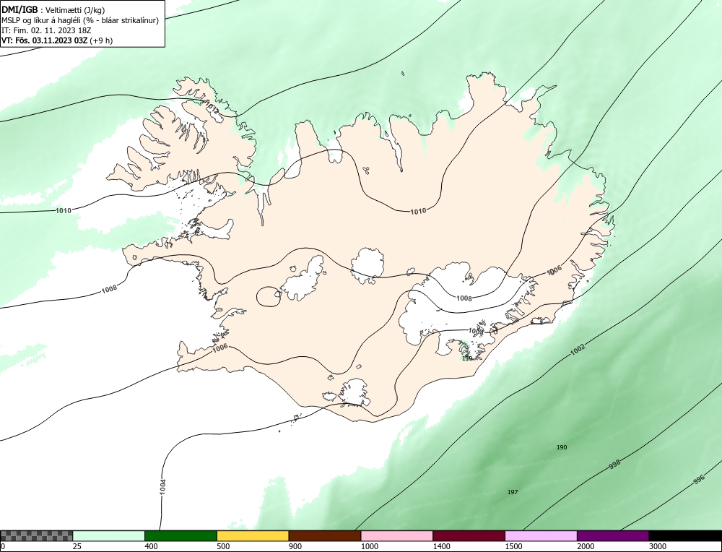The width and height of the screenshot is (722, 552).
Task: Select the brown 900–1000 legend swatch
Action: (x=325, y=536)
